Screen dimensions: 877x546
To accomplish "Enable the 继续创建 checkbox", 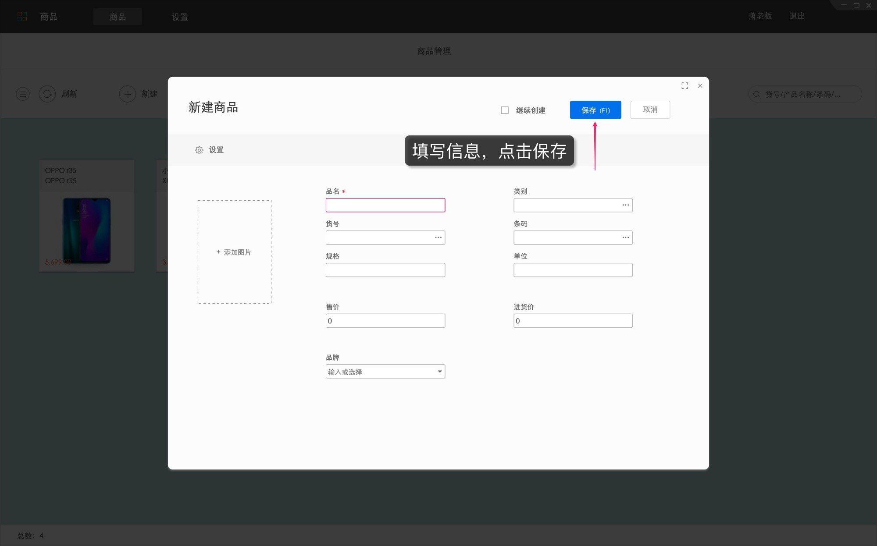I will [x=505, y=110].
